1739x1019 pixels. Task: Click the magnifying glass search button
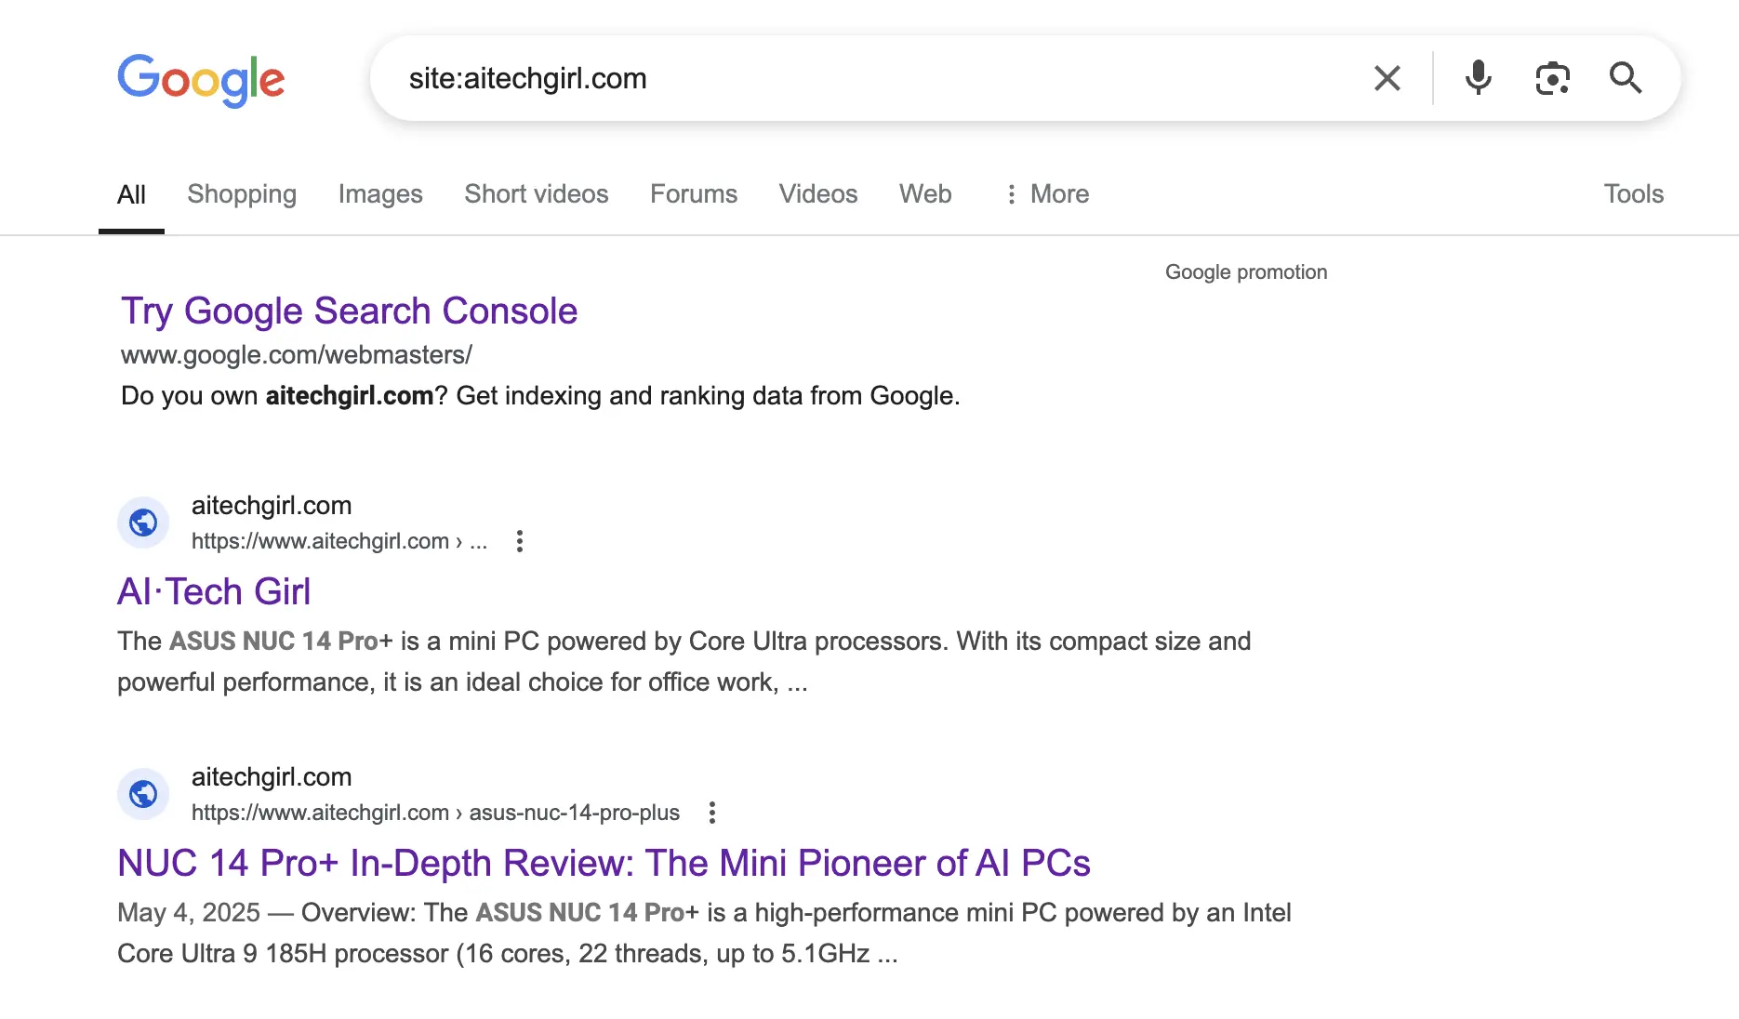point(1625,78)
